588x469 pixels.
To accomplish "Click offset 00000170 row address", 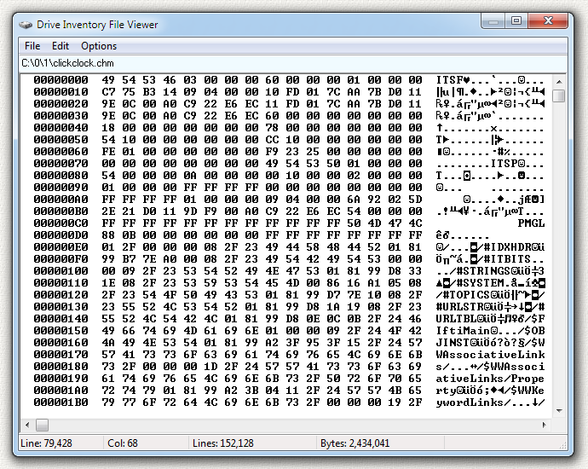I will click(61, 355).
